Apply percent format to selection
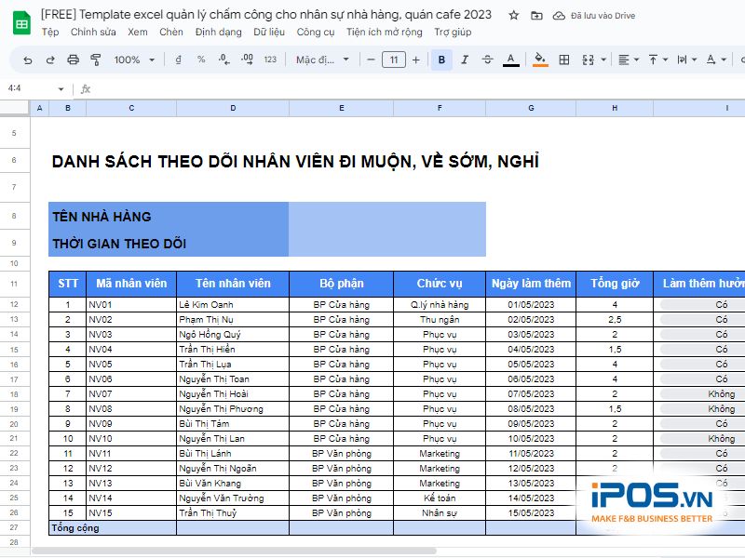 [201, 60]
